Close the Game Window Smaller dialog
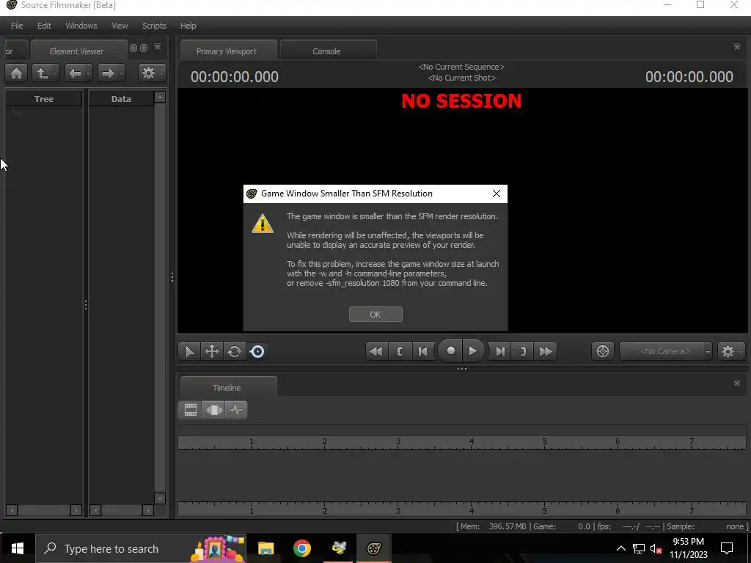Screen dimensions: 751x563 coord(497,194)
